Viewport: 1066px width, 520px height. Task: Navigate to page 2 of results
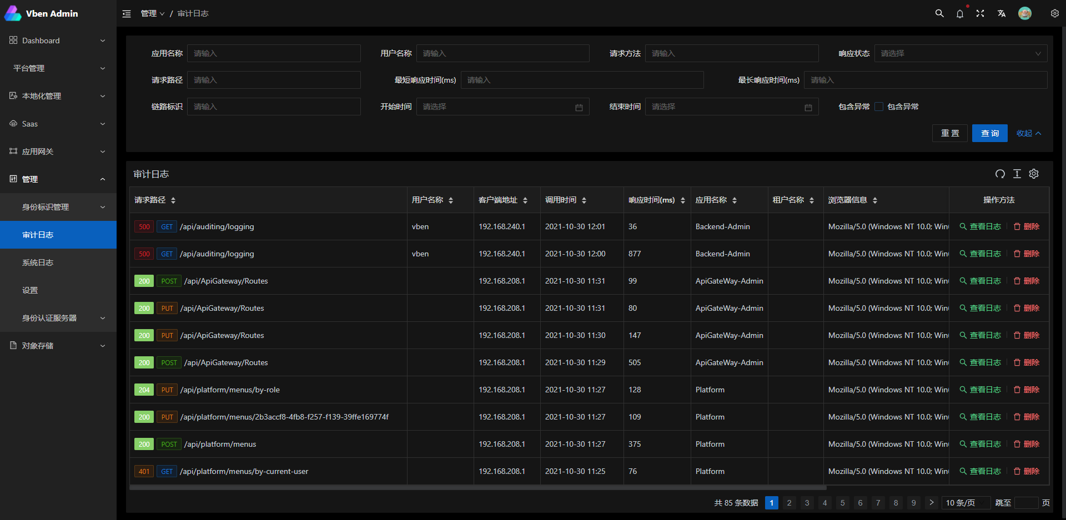[x=789, y=503]
